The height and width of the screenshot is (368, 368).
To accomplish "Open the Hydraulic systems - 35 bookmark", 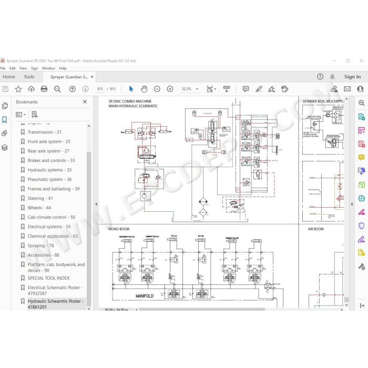I will point(49,170).
